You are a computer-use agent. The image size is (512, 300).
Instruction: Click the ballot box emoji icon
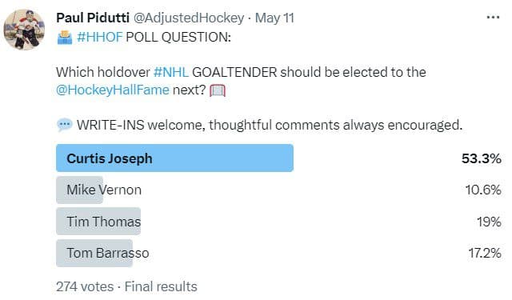tap(64, 38)
